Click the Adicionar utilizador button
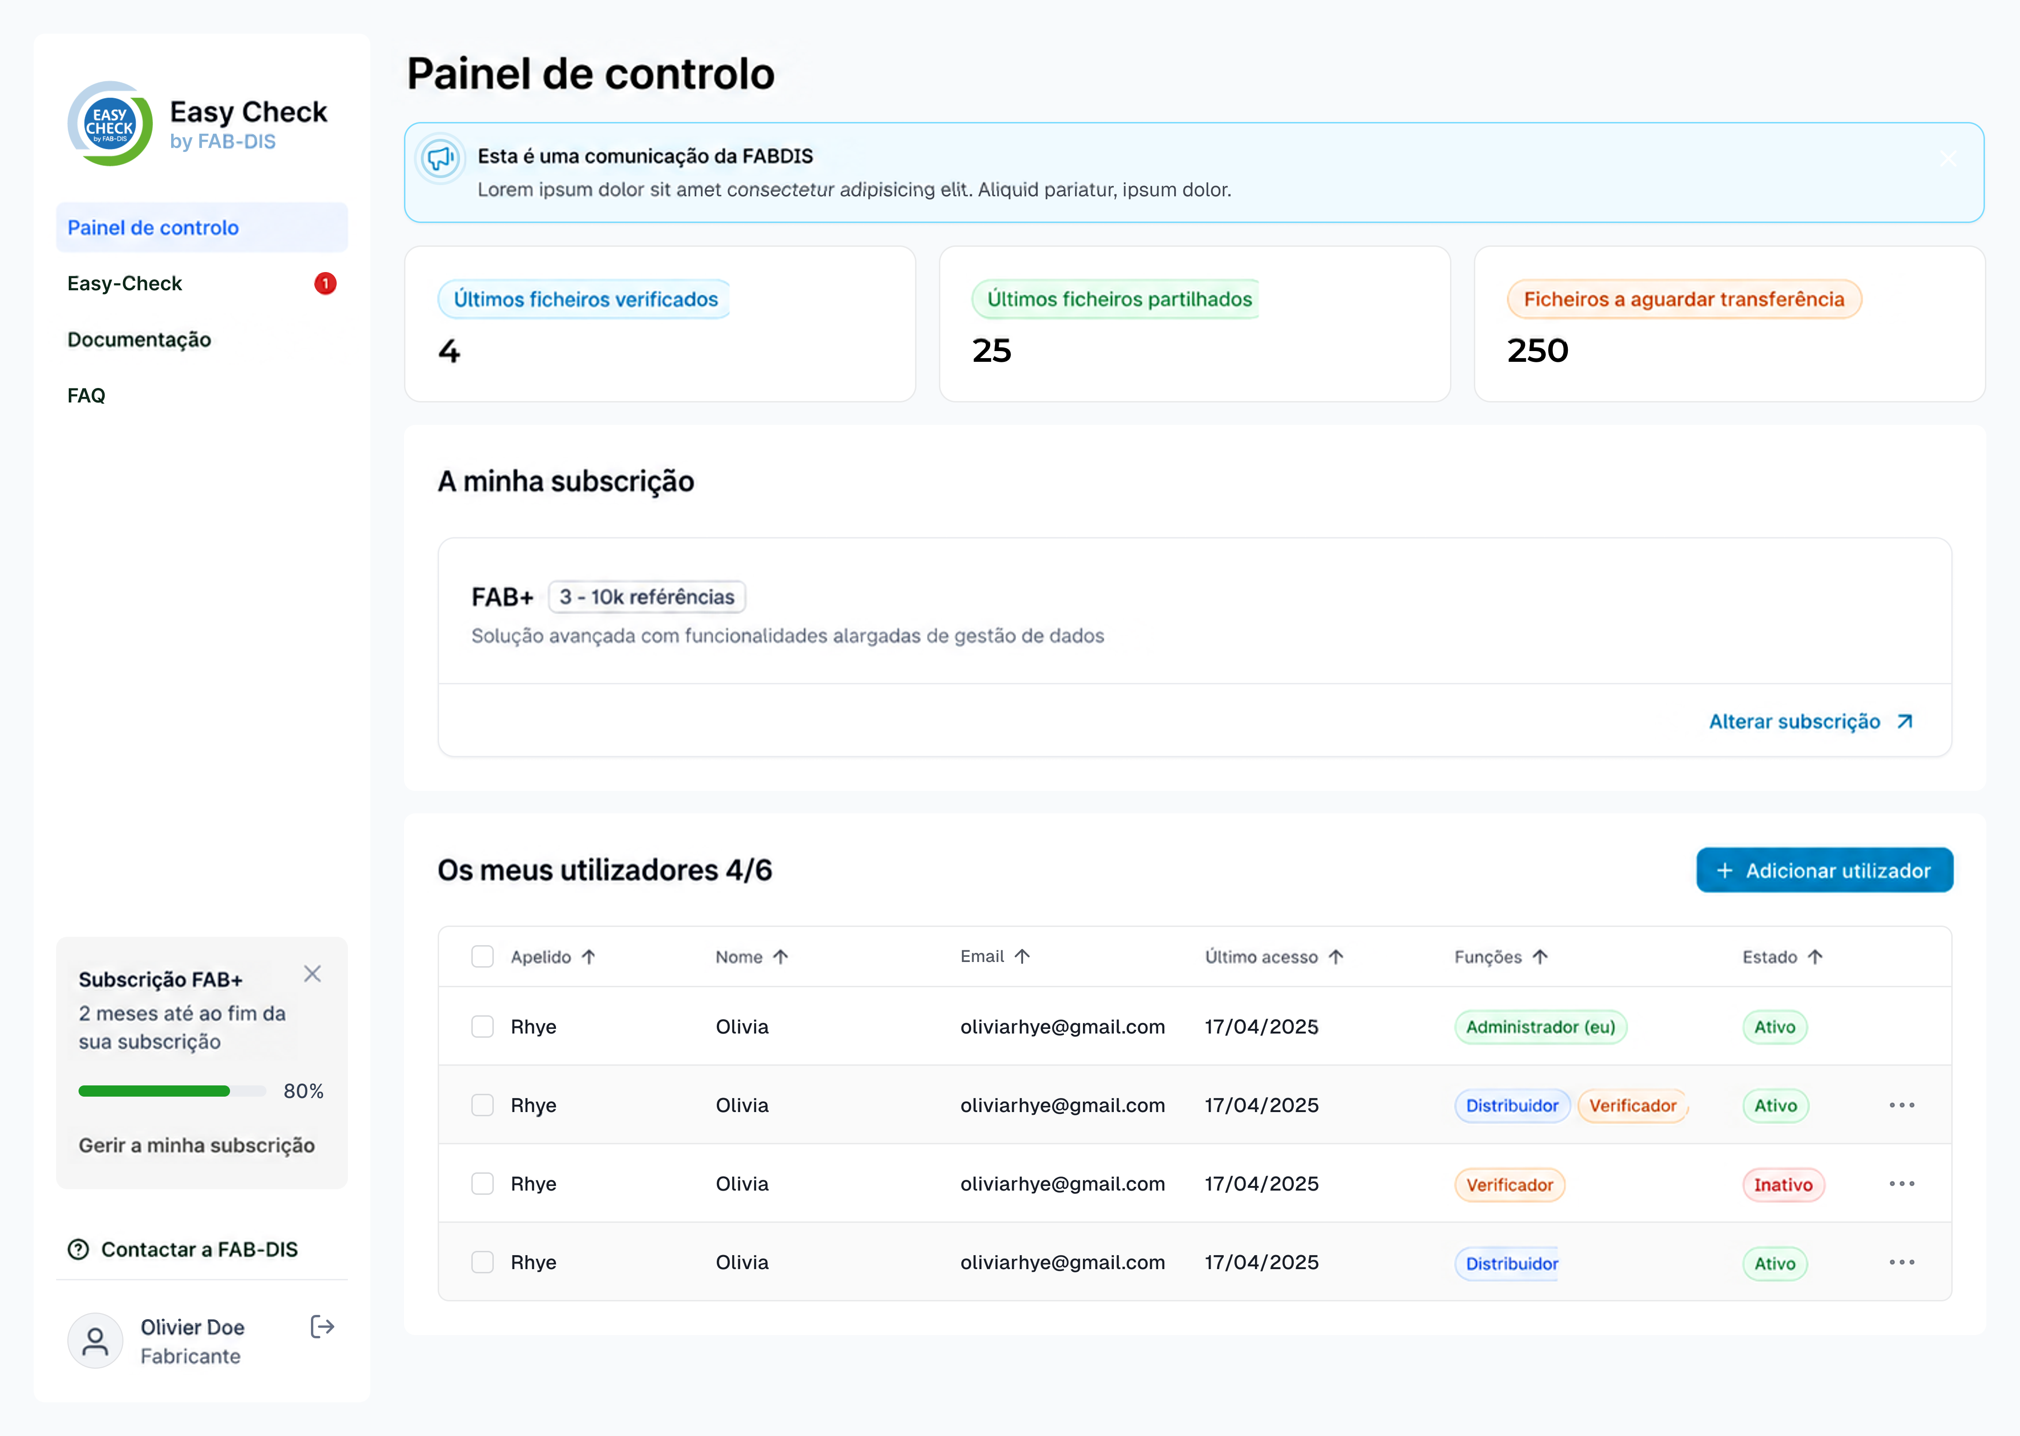 click(1825, 870)
